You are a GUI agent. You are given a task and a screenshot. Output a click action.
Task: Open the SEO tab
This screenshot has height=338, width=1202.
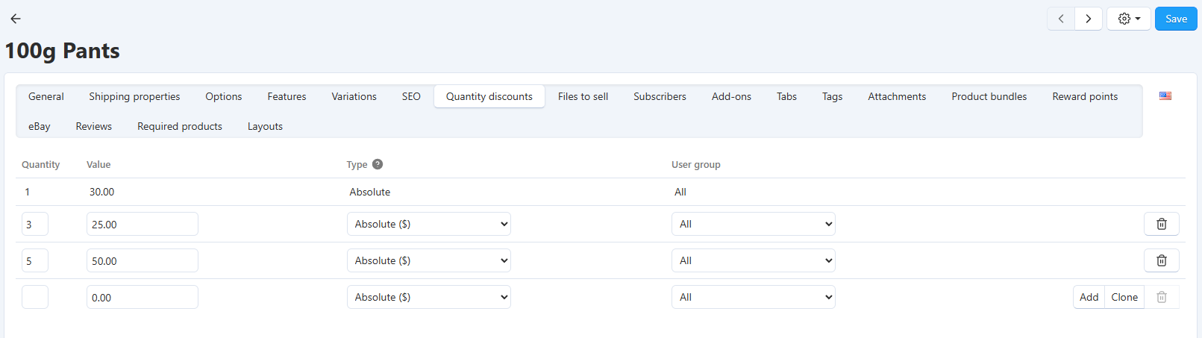(411, 96)
